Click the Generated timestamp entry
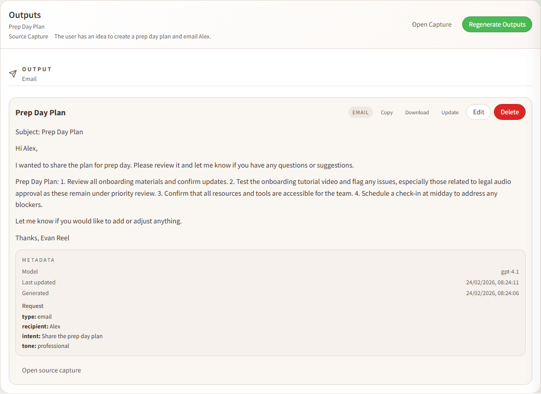Image resolution: width=541 pixels, height=394 pixels. [492, 293]
